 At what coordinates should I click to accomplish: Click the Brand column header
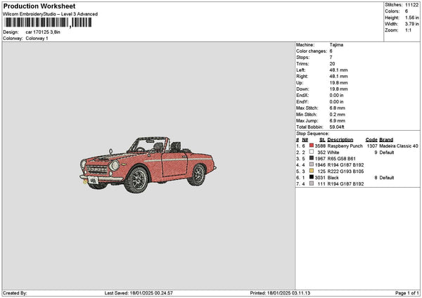pos(386,139)
